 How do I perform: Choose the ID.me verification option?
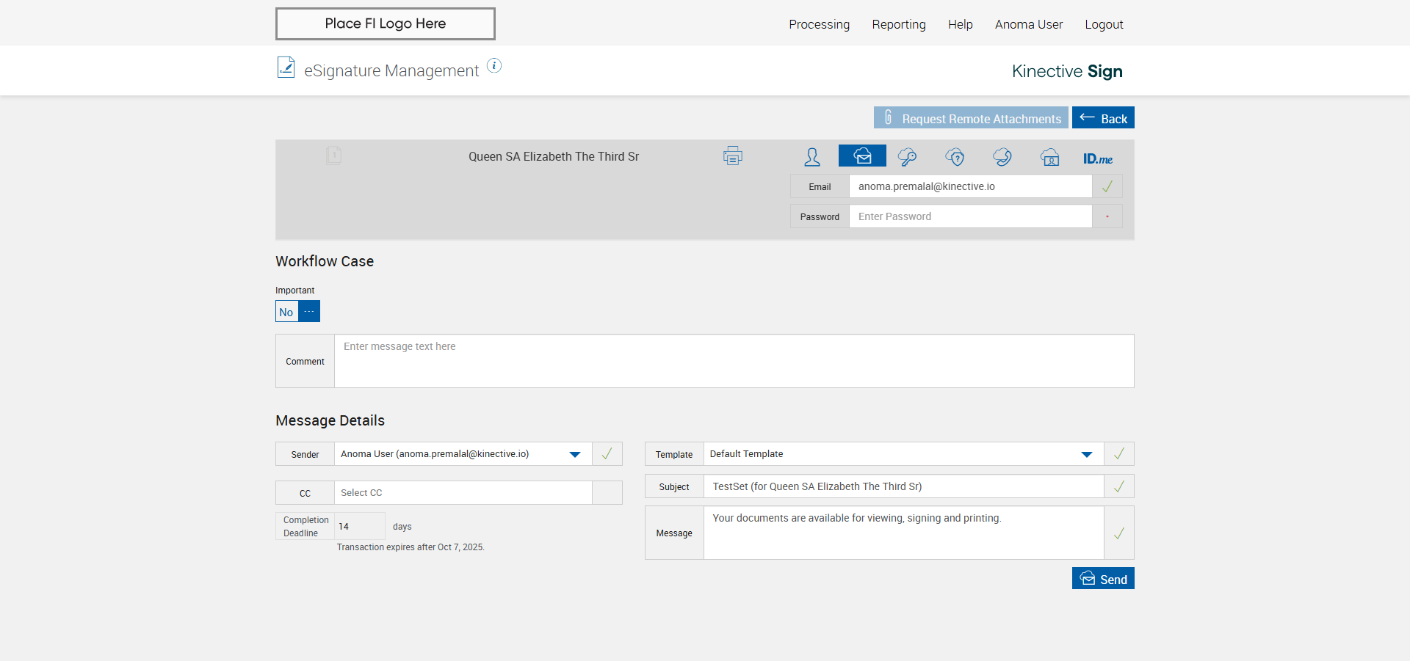(1097, 158)
